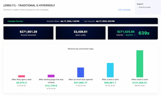Click the purple landing page link bar
The height and width of the screenshot is (97, 161).
point(51,76)
